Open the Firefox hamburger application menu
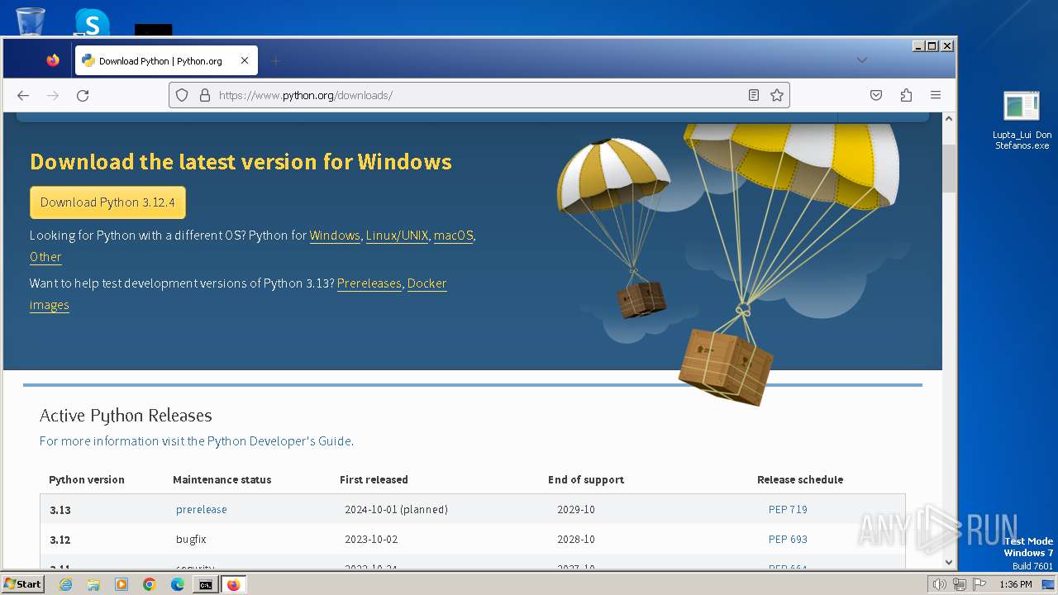 [936, 95]
